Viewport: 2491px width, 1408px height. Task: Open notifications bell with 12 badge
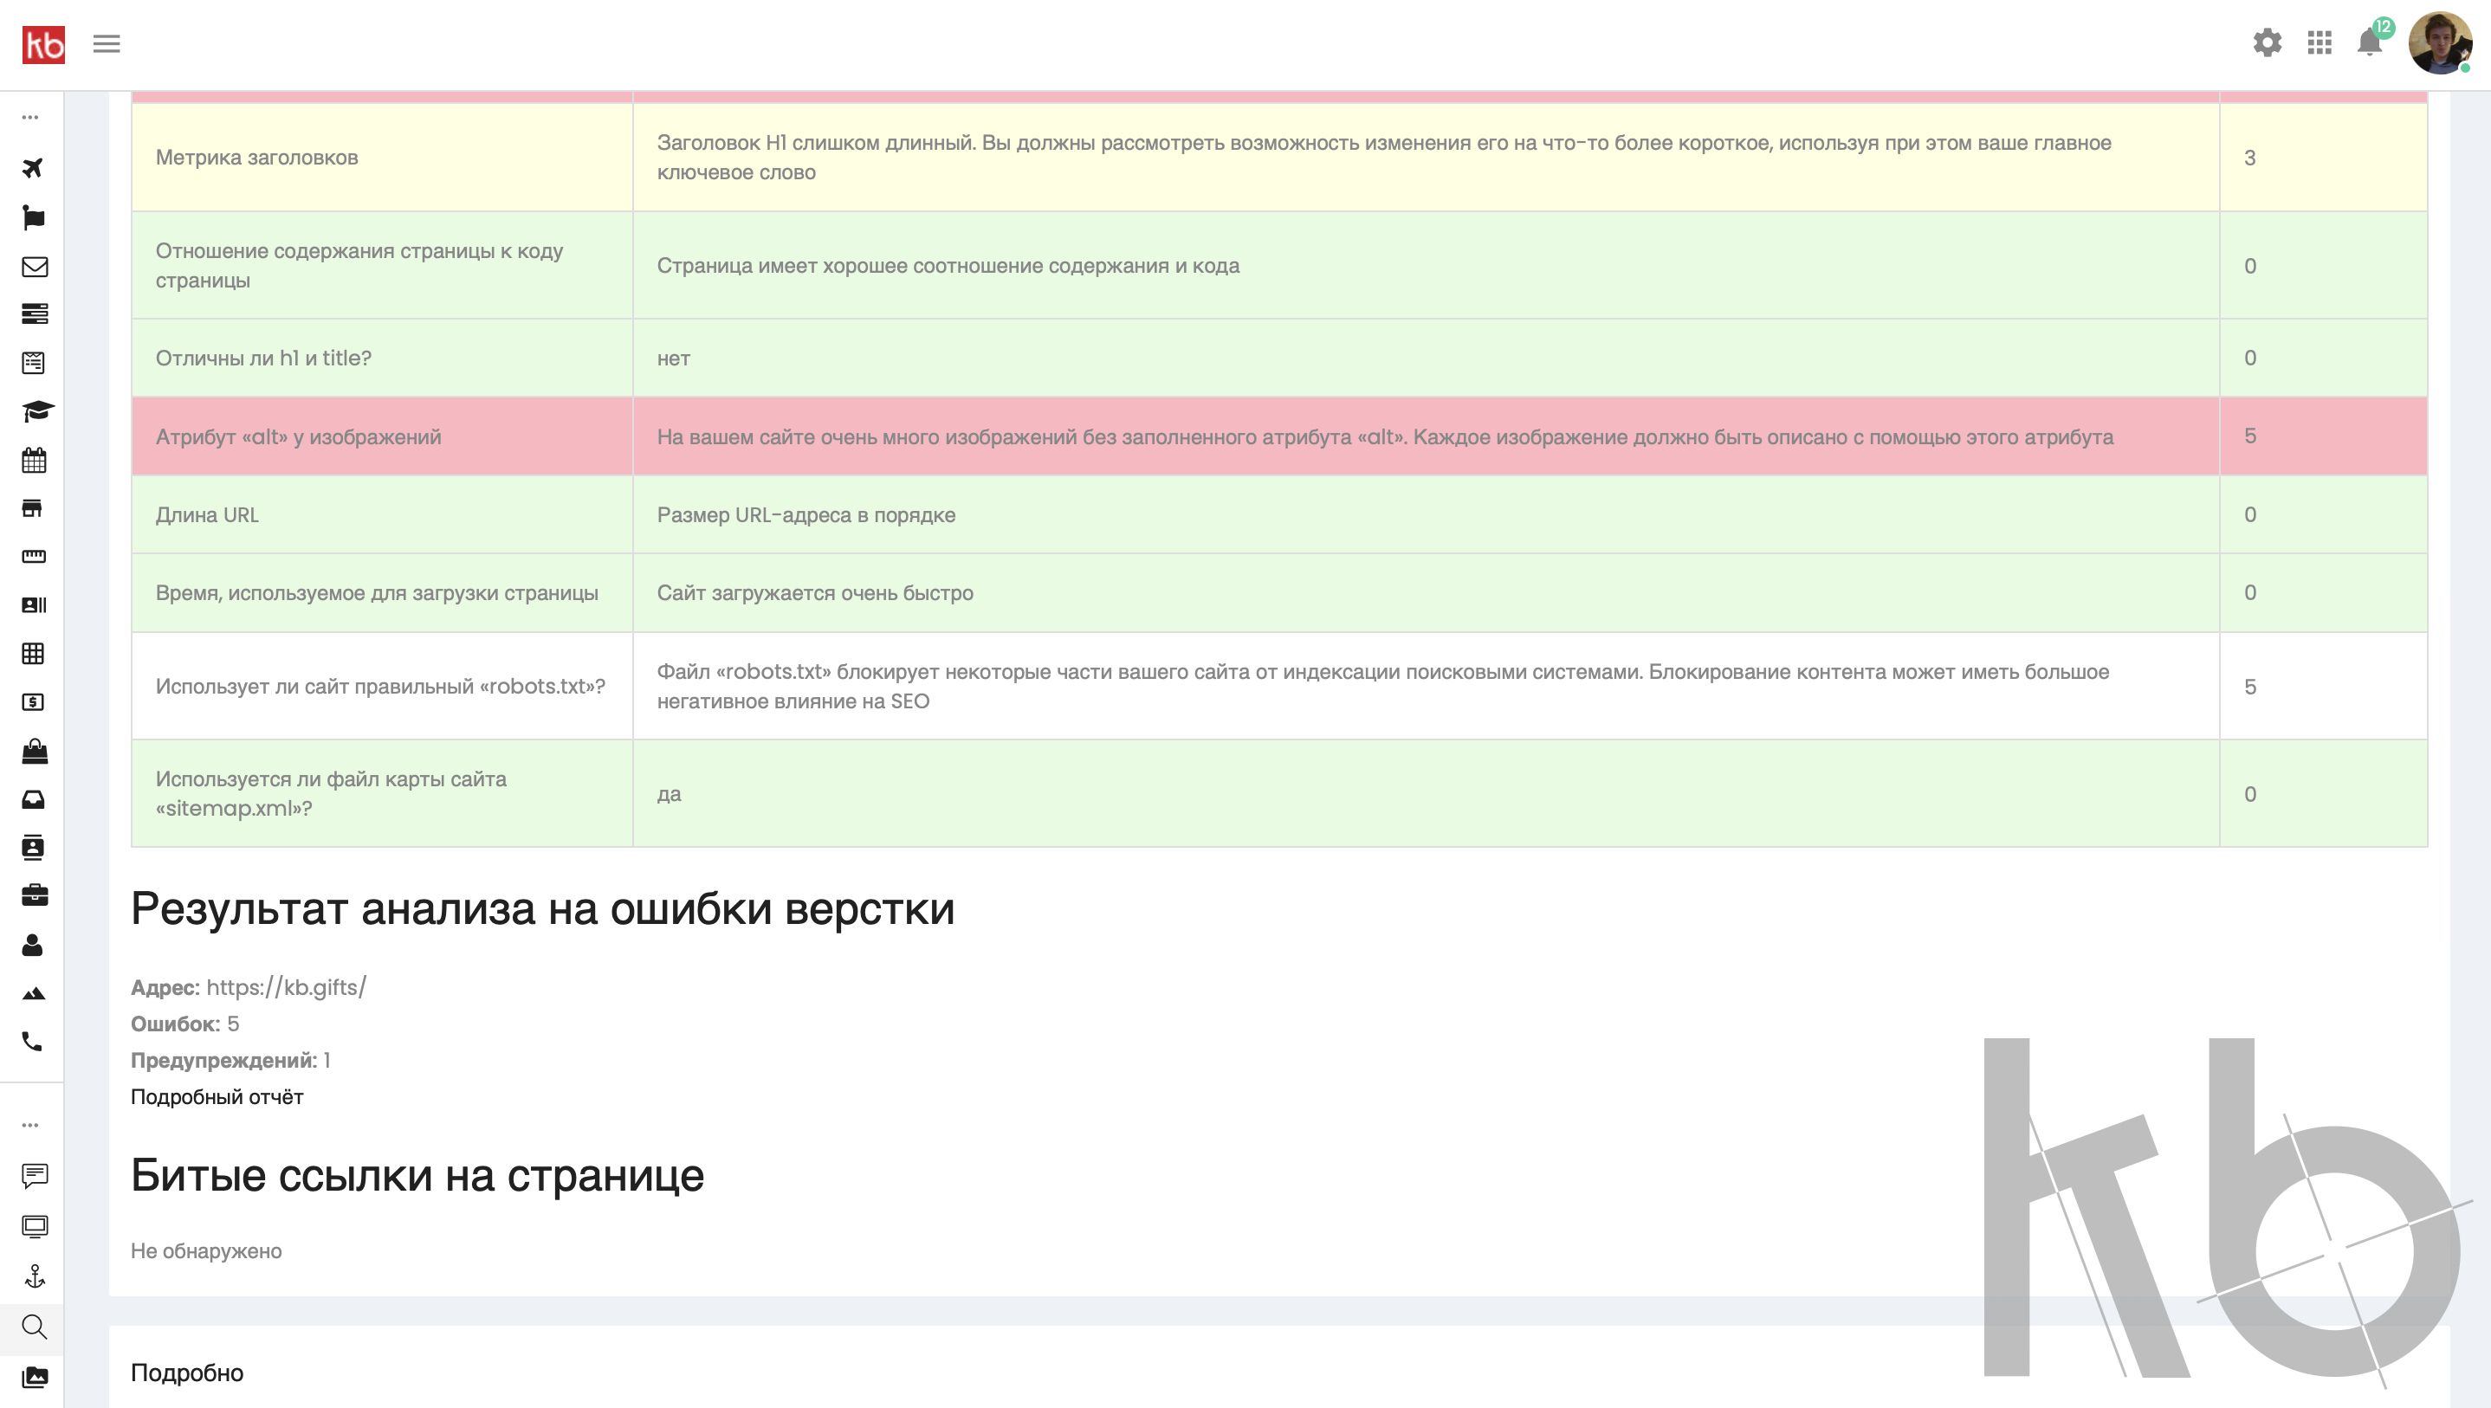2369,42
